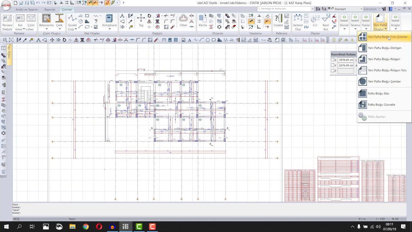This screenshot has height=232, width=412.
Task: Click the Save icon in quick access toolbar
Action: (27, 3)
